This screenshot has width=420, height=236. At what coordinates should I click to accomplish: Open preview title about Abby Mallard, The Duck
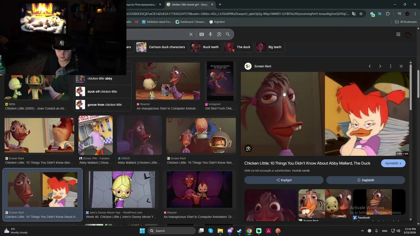point(307,163)
